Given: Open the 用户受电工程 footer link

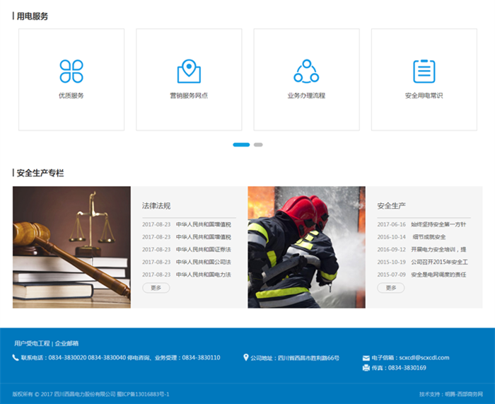Looking at the screenshot, I should 33,343.
